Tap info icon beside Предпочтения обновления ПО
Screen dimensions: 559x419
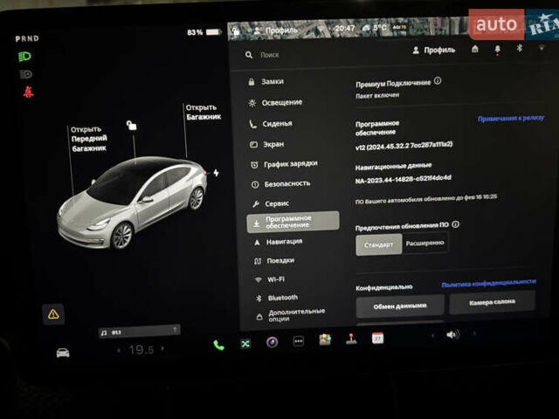pyautogui.click(x=455, y=224)
